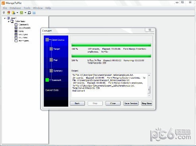Open the File menu
The image size is (196, 146).
coord(5,8)
